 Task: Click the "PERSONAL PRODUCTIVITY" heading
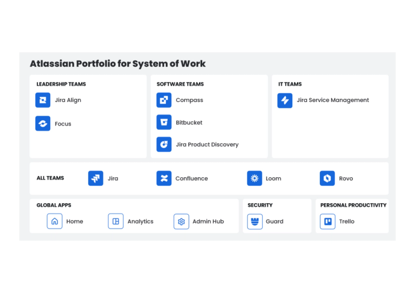coord(353,205)
